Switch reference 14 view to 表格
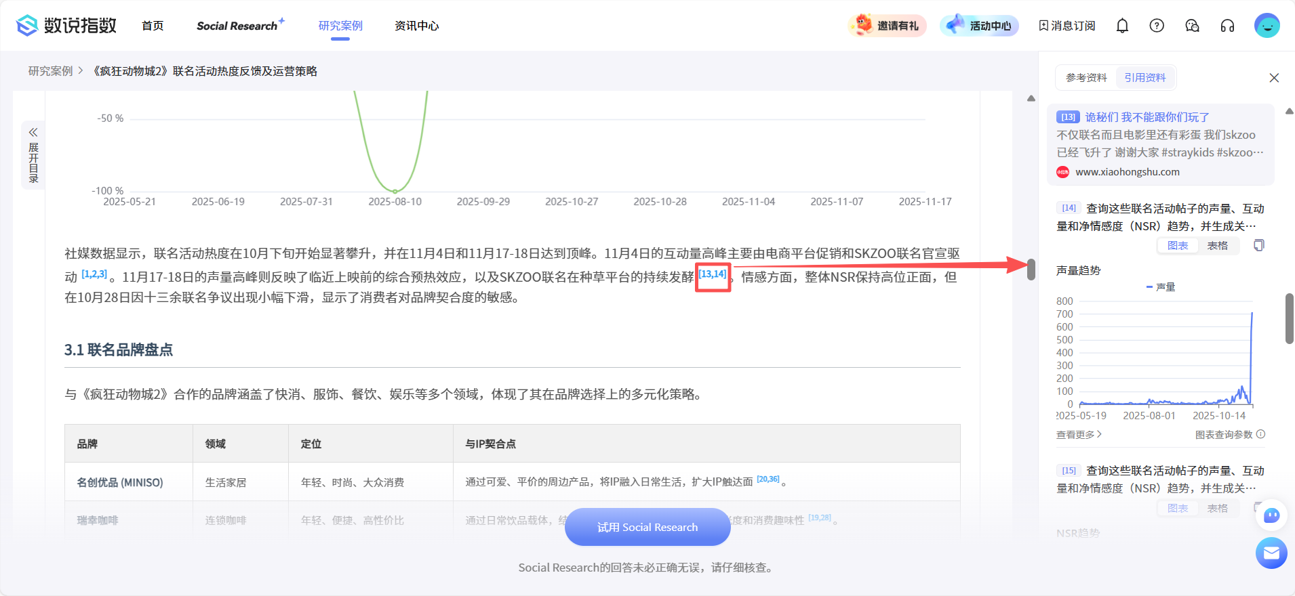The image size is (1295, 596). 1217,246
